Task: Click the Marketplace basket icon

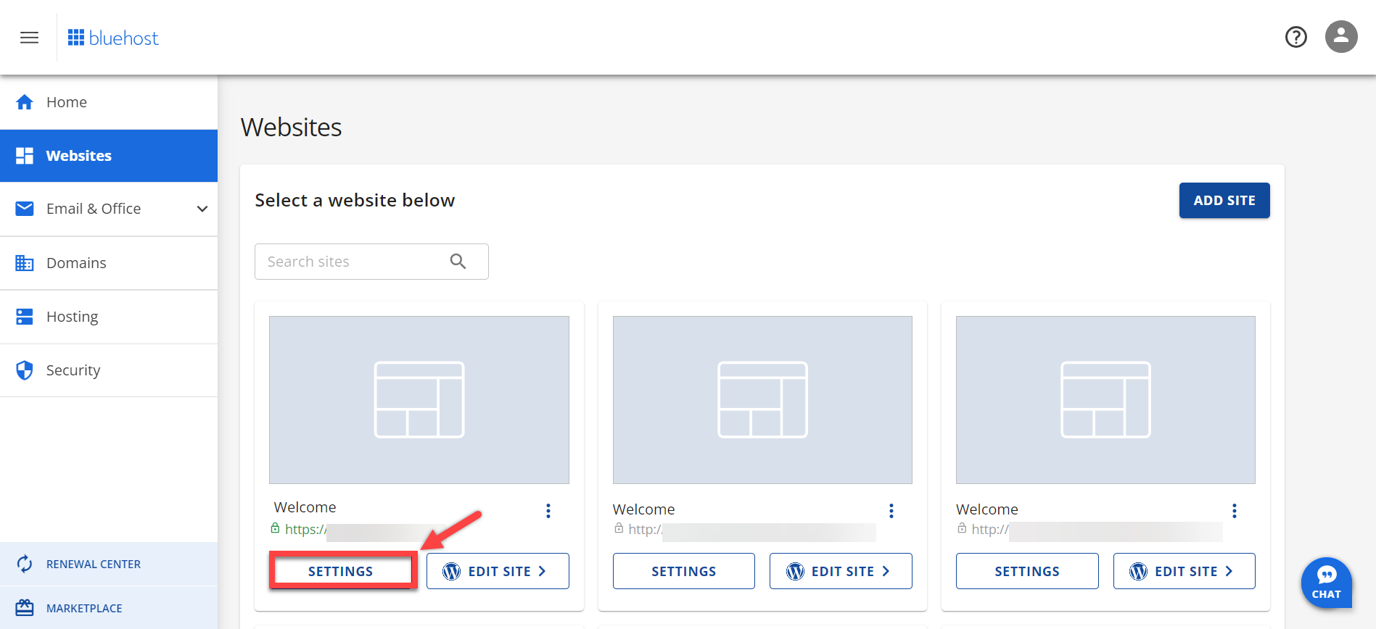Action: pos(25,607)
